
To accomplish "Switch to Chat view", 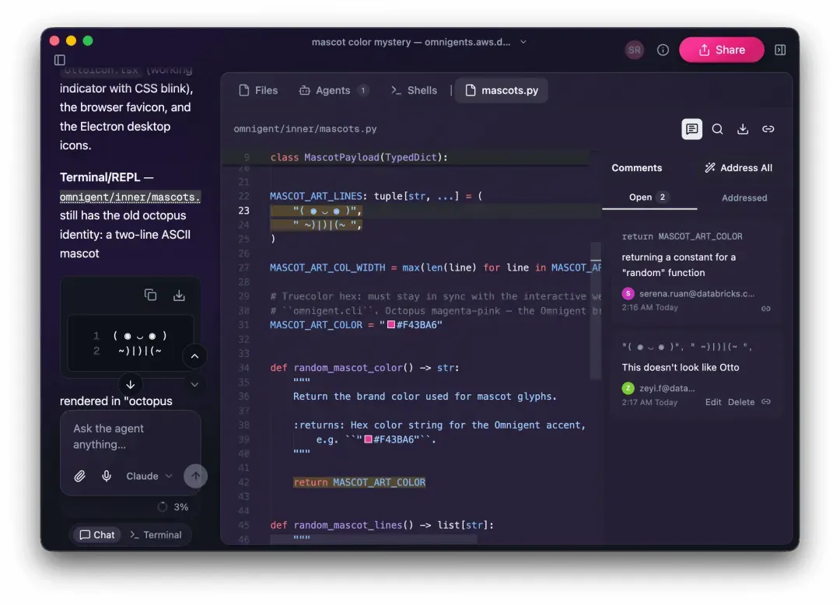I will coord(97,535).
